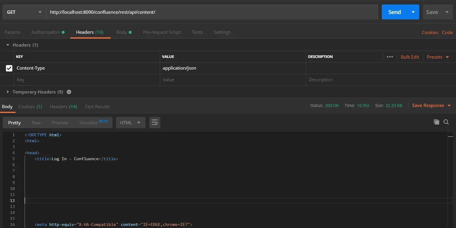Click the 200 OK status text
The image size is (456, 228).
coord(332,105)
